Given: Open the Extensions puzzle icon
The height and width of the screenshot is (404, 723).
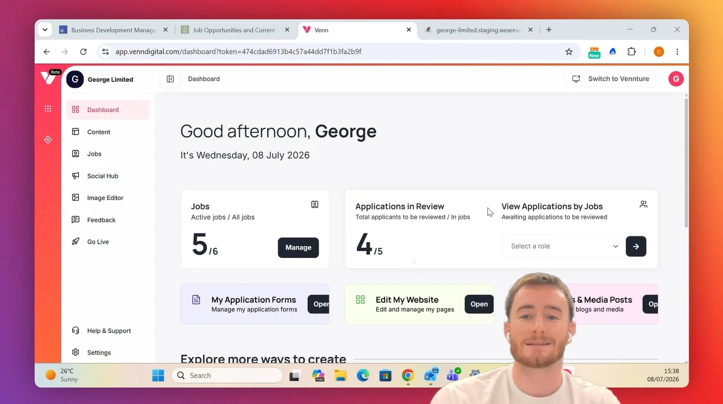Looking at the screenshot, I should (x=632, y=52).
